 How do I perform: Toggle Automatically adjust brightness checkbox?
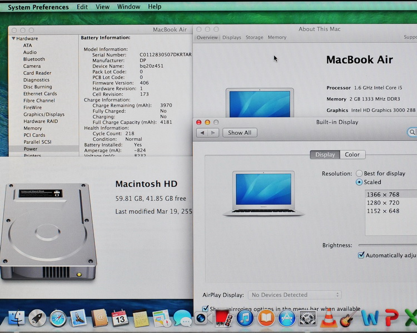(361, 255)
